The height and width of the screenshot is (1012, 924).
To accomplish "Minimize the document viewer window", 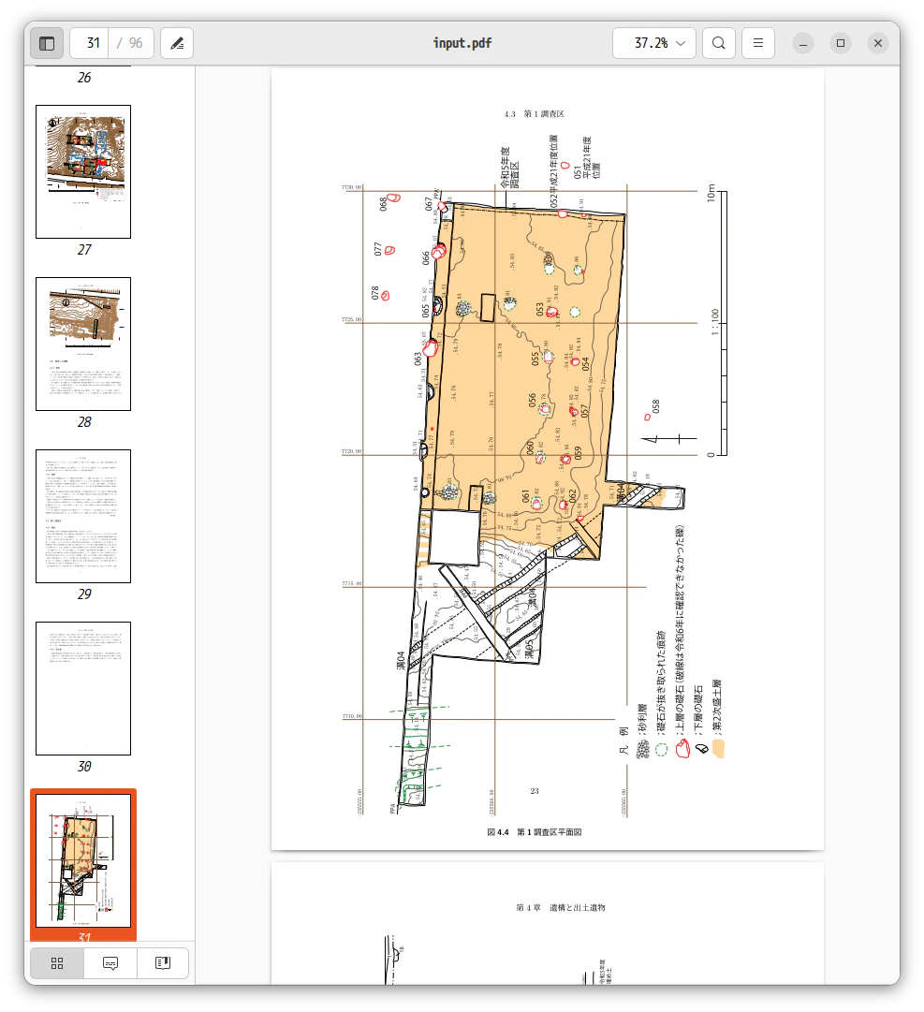I will click(803, 43).
